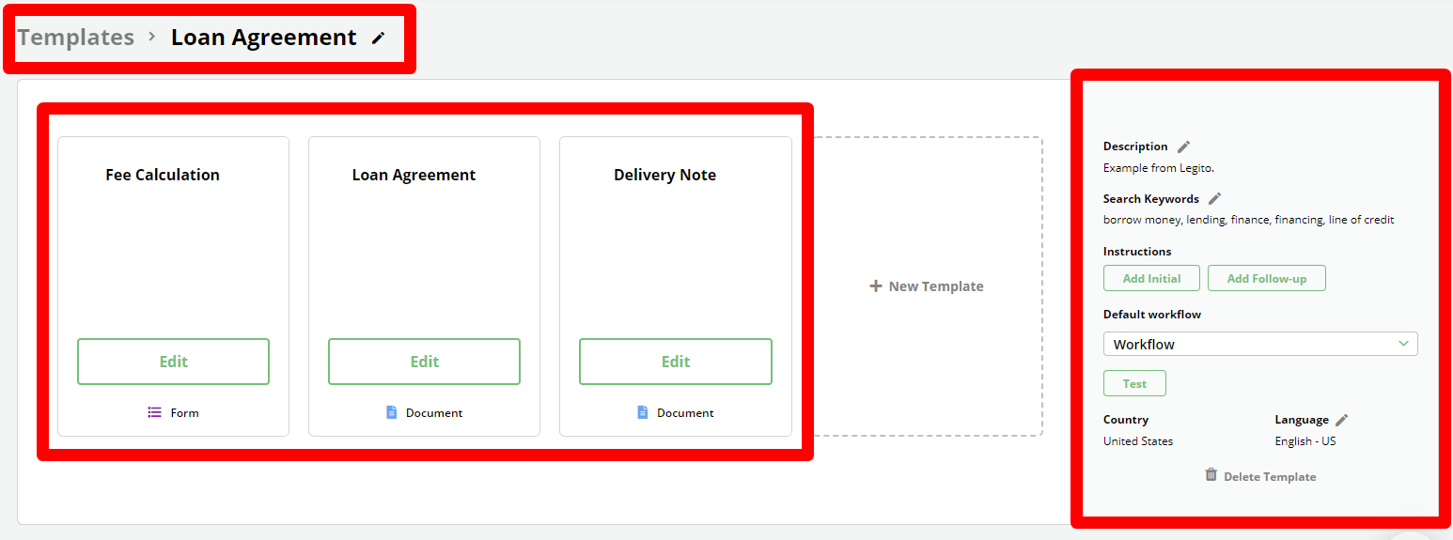This screenshot has height=540, width=1453.
Task: Click the Add Follow-up button
Action: point(1266,278)
